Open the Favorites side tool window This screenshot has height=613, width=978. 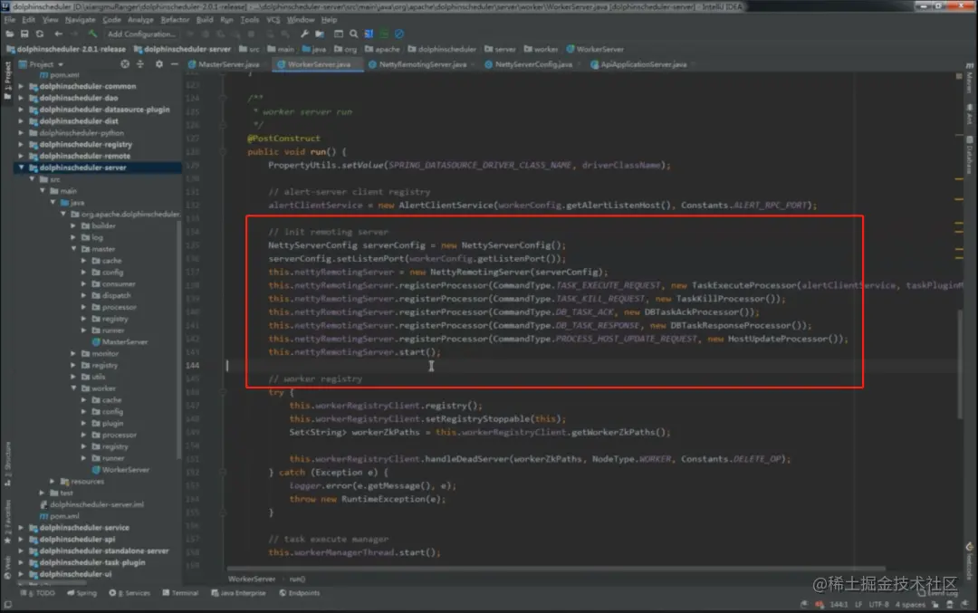click(x=7, y=522)
